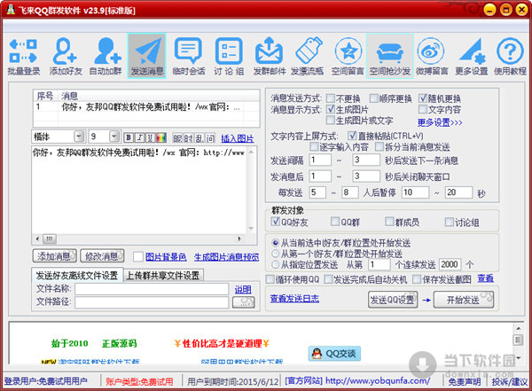Image resolution: width=532 pixels, height=391 pixels.
Task: Open the 批量登录 batch login tool
Action: (23, 57)
